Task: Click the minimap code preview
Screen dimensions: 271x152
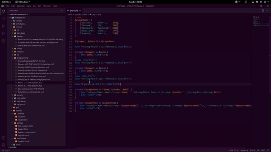Action: 261,21
